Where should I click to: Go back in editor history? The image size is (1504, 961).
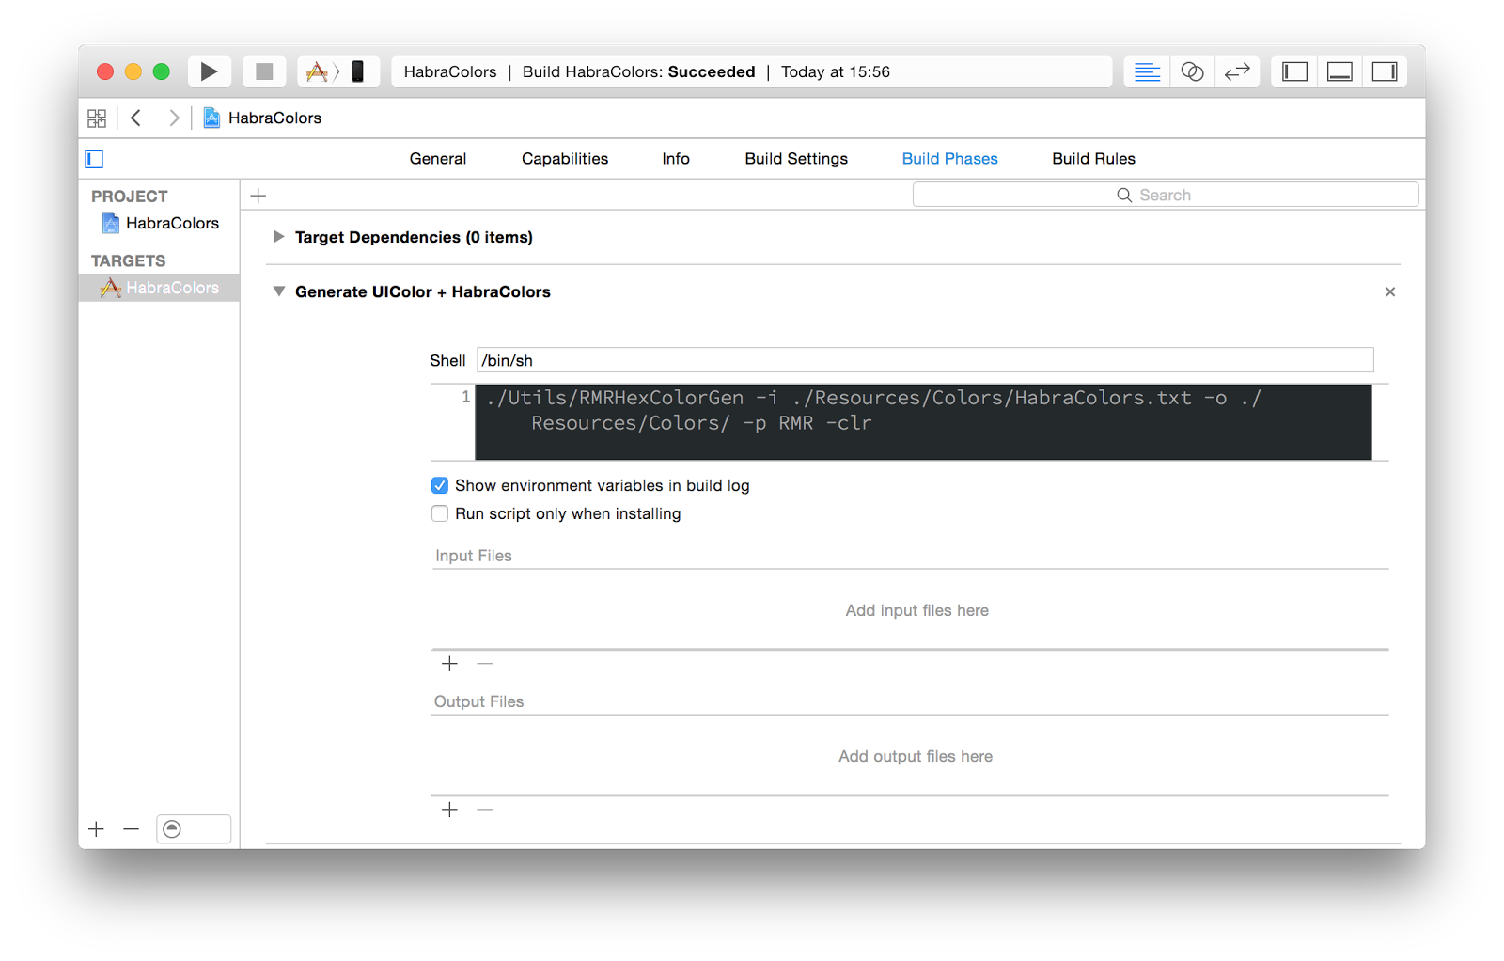pos(136,118)
